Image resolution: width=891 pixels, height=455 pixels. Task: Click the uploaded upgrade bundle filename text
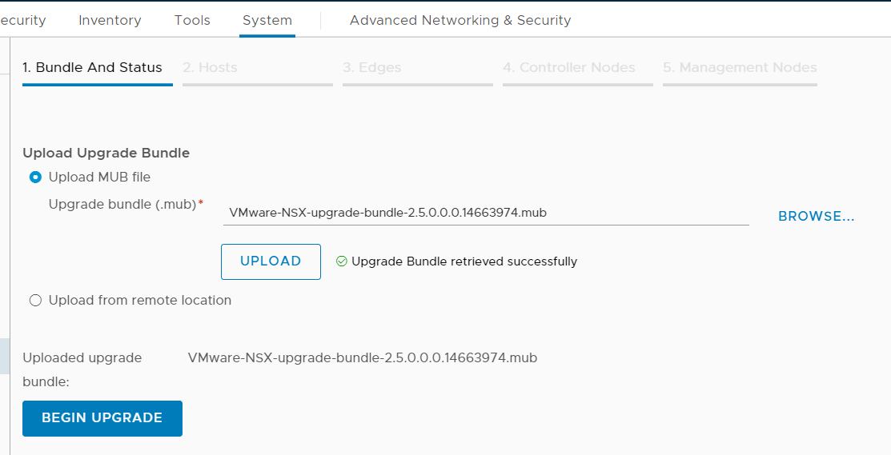(362, 358)
